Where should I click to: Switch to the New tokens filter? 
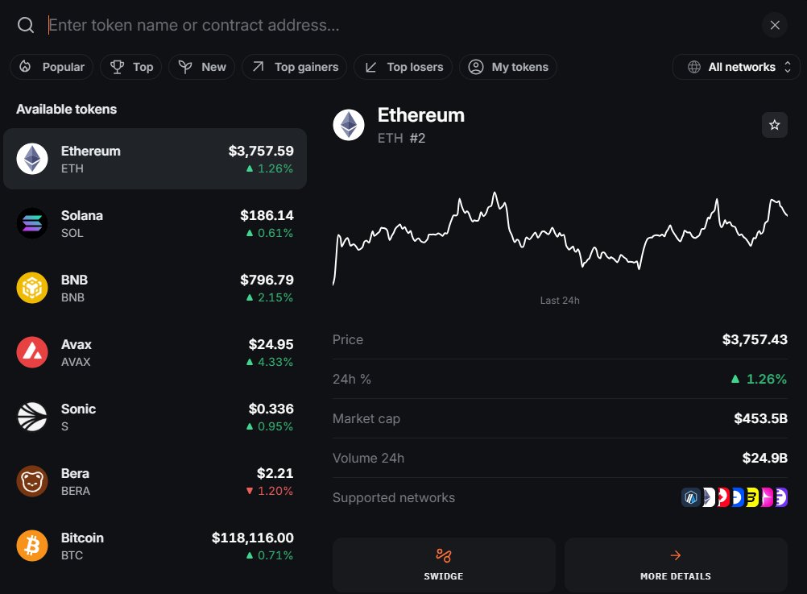point(201,67)
